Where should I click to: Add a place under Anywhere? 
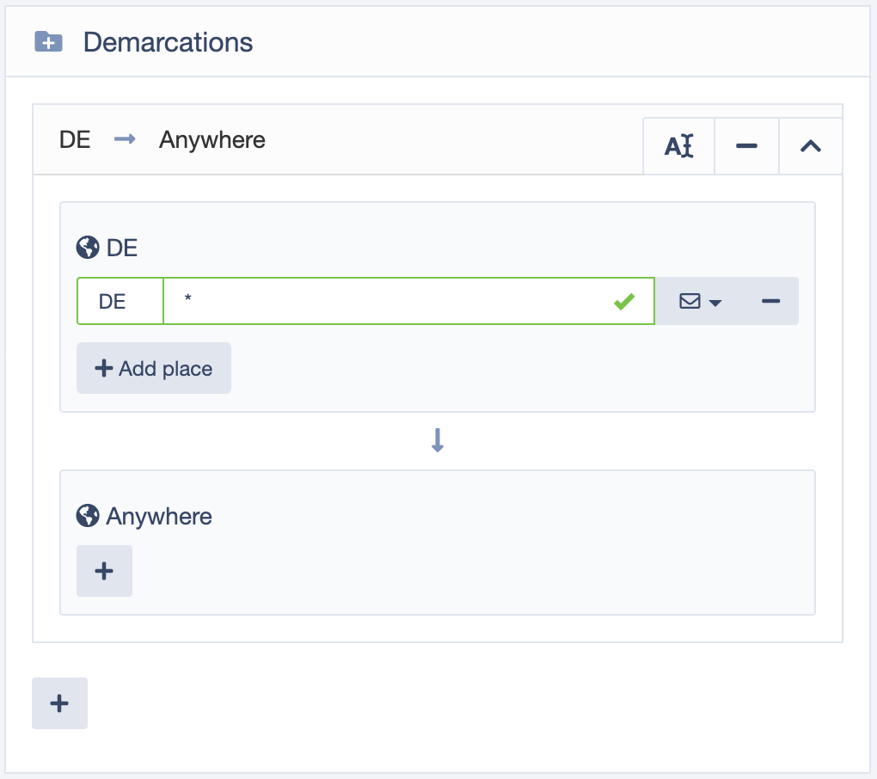click(x=105, y=571)
